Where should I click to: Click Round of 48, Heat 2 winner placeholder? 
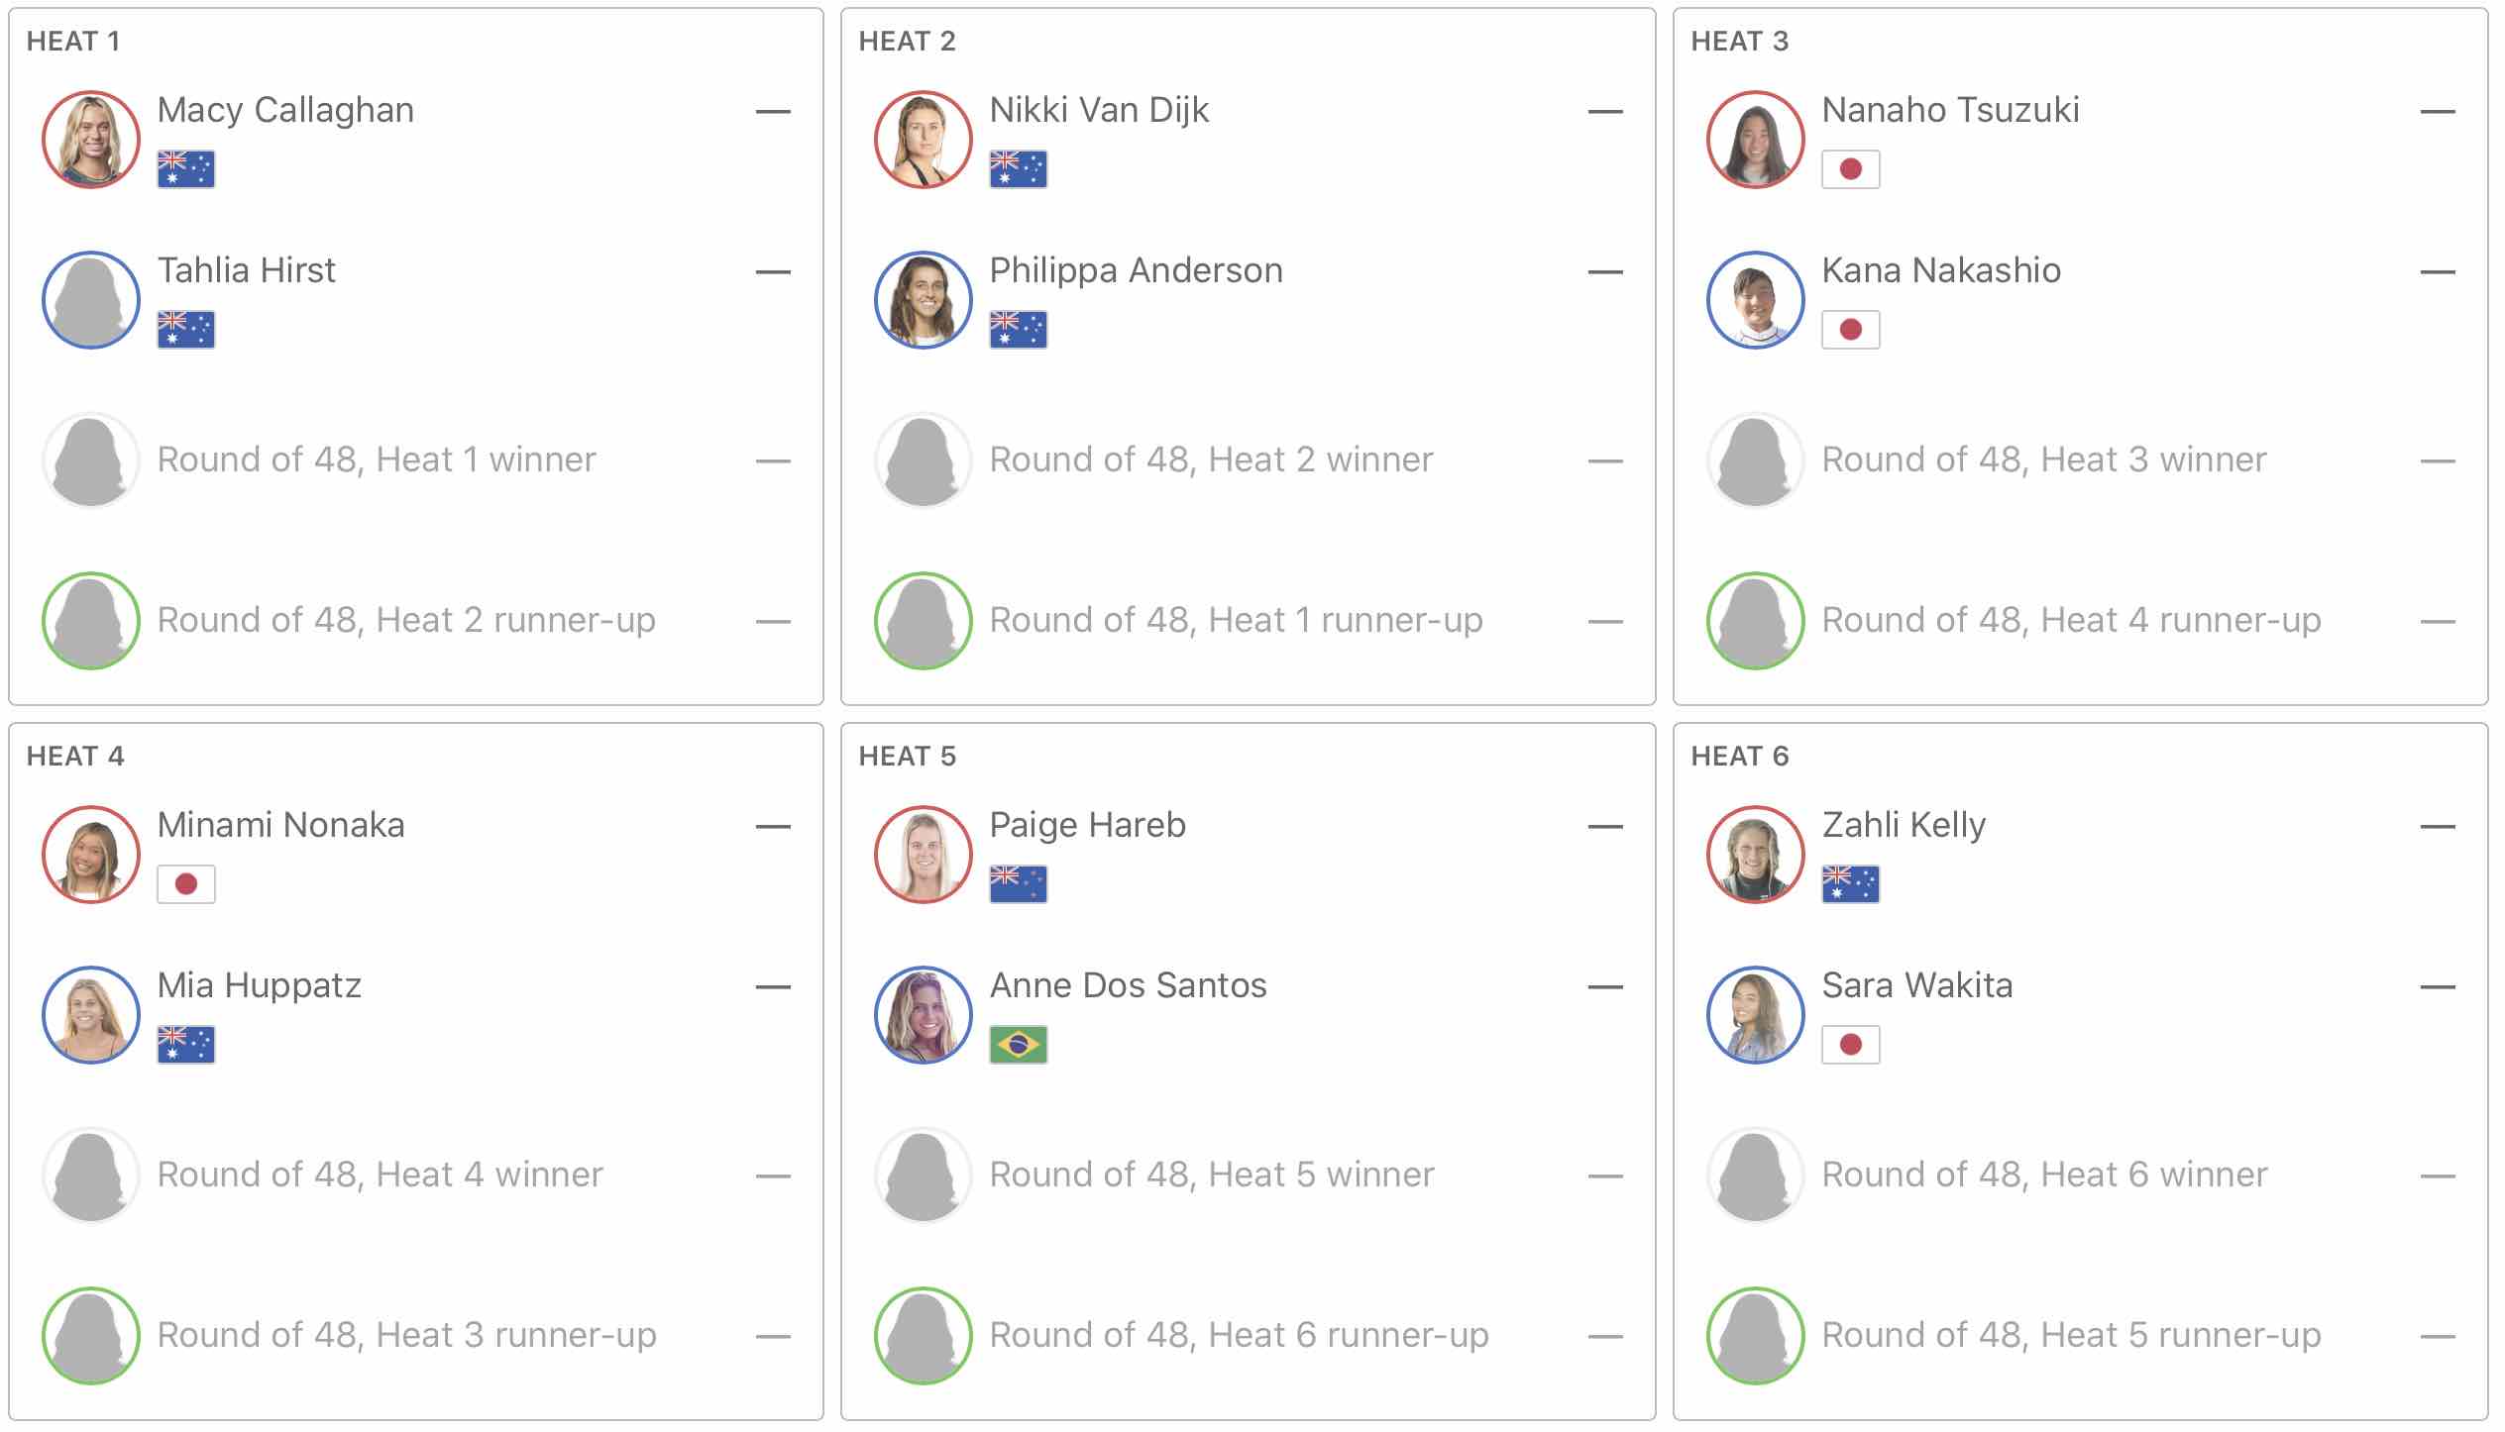coord(1211,460)
